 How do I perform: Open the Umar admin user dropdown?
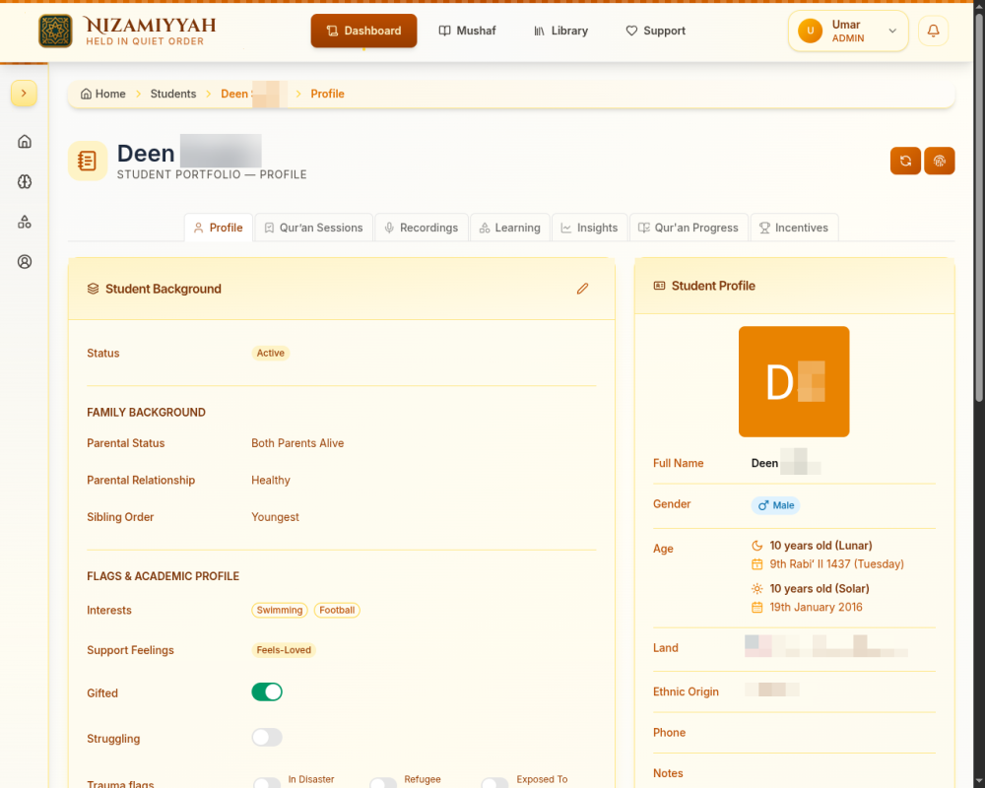pos(848,31)
